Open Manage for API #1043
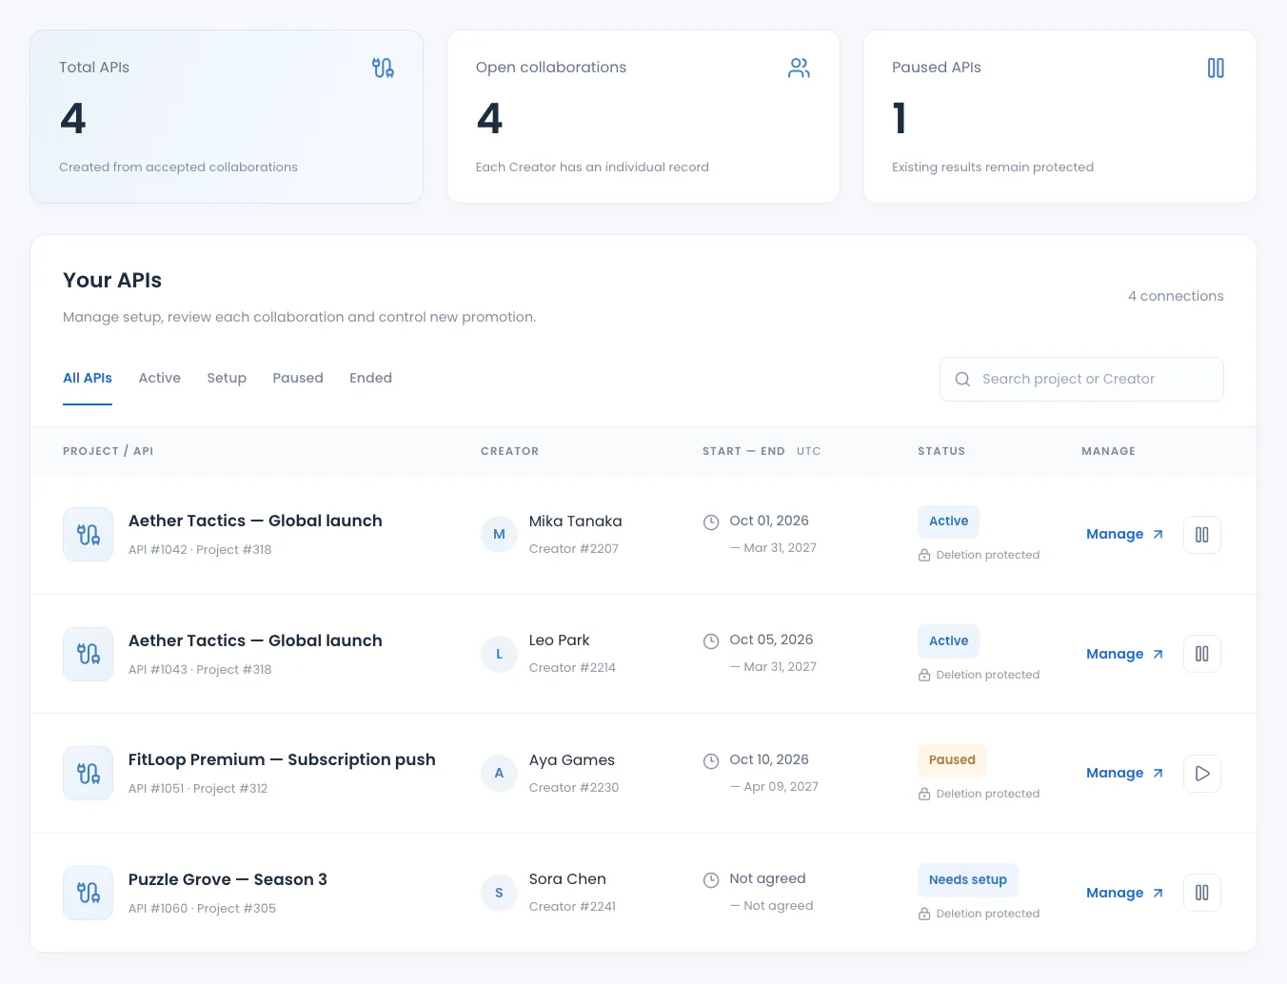 pyautogui.click(x=1124, y=654)
